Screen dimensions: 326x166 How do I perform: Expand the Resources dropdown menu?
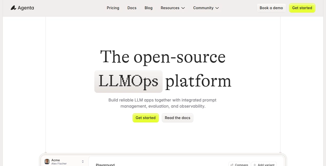tap(170, 8)
